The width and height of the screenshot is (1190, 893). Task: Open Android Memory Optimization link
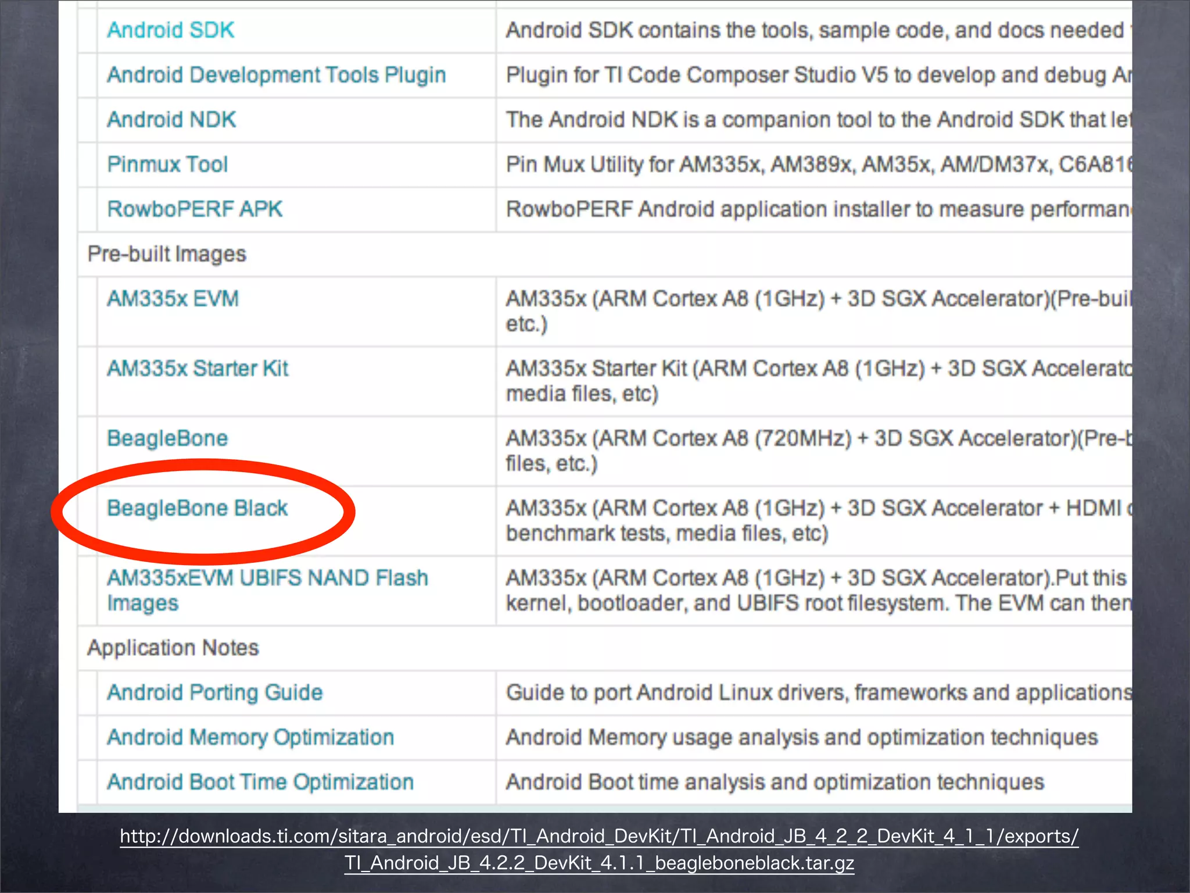[250, 737]
